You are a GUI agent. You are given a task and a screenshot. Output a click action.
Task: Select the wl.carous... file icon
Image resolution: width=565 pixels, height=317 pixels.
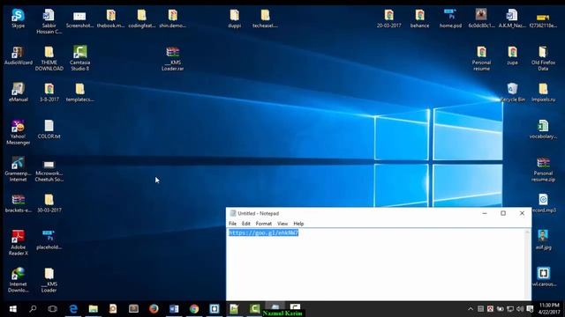pos(544,276)
